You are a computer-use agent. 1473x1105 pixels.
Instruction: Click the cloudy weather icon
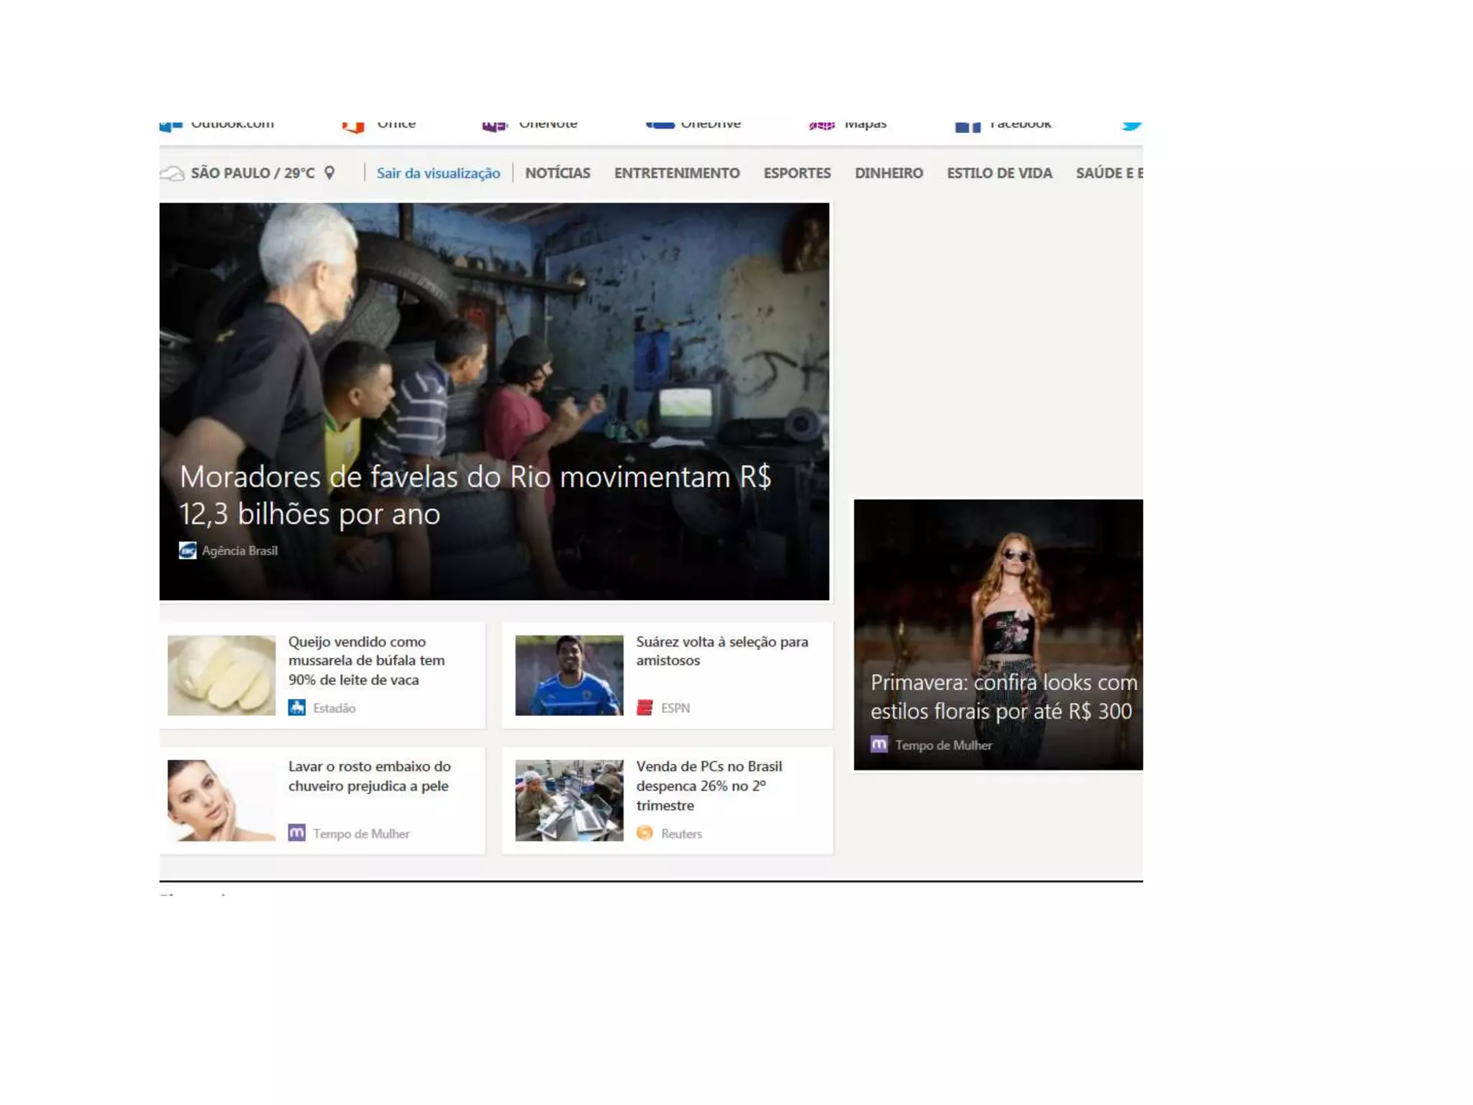tap(173, 173)
